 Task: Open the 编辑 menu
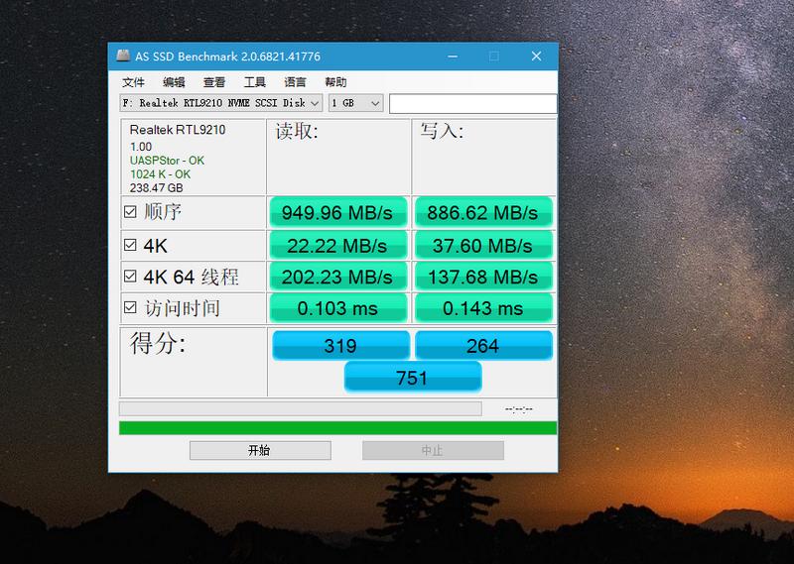175,82
